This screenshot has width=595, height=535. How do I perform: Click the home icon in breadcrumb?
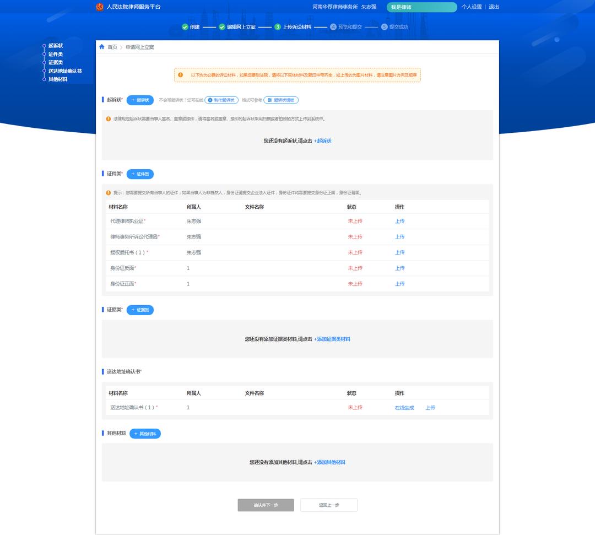pos(102,47)
